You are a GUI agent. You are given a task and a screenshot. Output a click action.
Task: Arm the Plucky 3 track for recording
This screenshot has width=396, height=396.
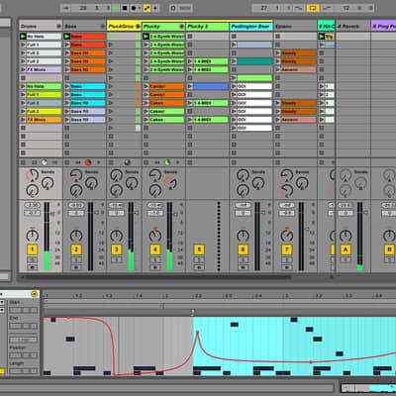coord(199,267)
